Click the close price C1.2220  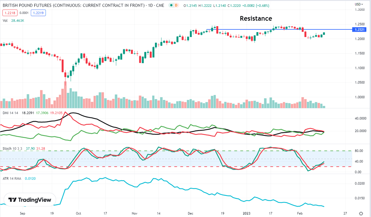(234, 5)
